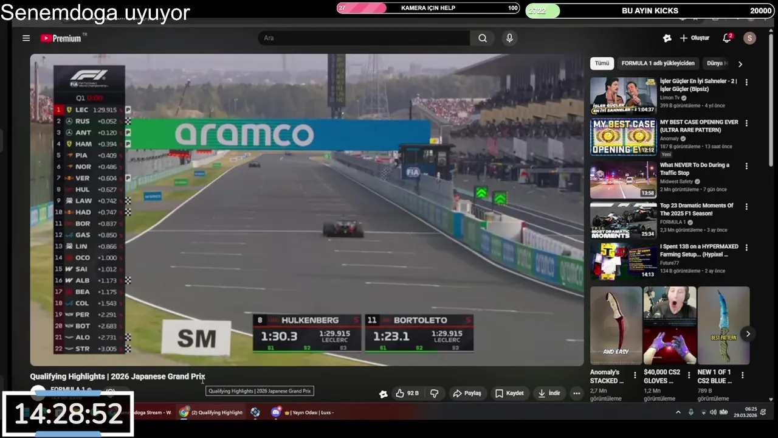The width and height of the screenshot is (778, 438).
Task: Like the video with thumbs up 92 B
Action: coord(407,394)
